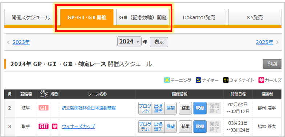Viewport: 285px width, 137px height.
Task: Click winner name 脇本 雄太
Action: tap(267, 126)
